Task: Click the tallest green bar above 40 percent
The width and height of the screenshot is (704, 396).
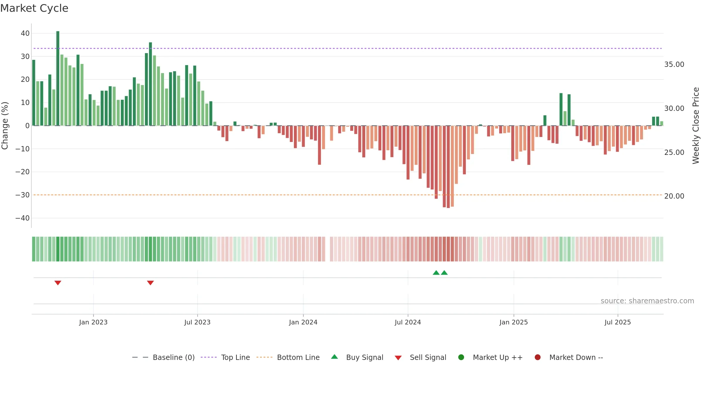Action: [x=58, y=78]
